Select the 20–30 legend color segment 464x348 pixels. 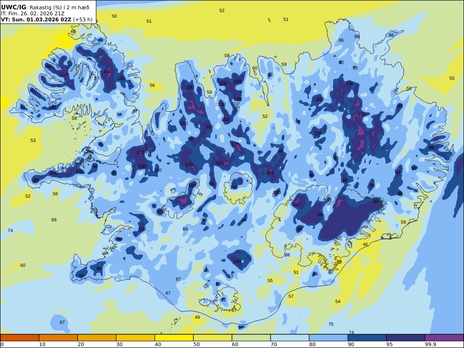[x=97, y=338]
